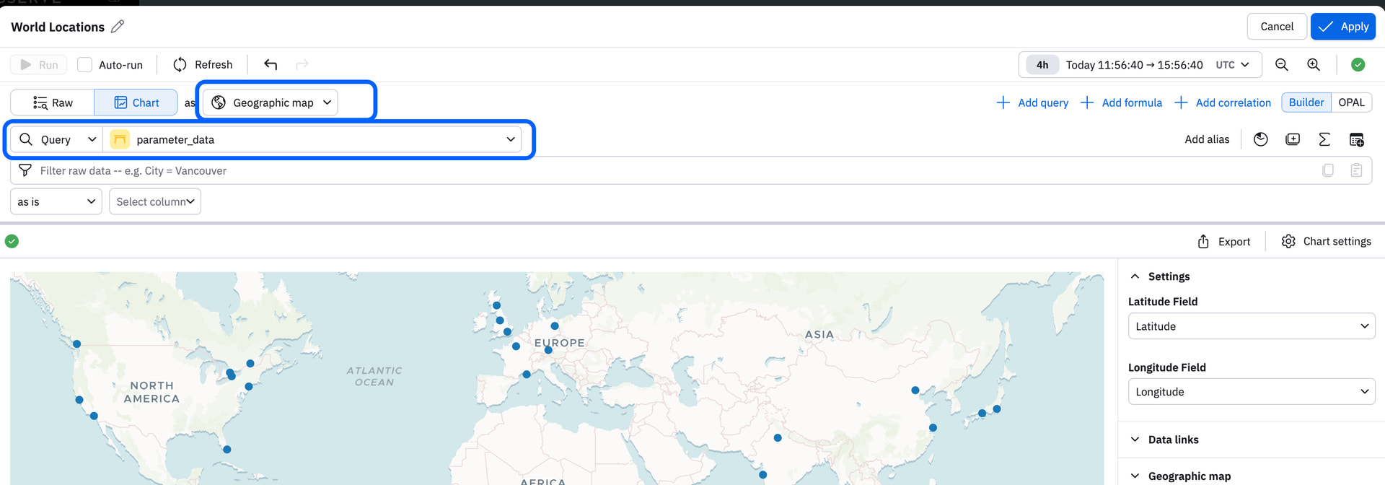Open Chart settings
The width and height of the screenshot is (1385, 485).
tap(1326, 241)
